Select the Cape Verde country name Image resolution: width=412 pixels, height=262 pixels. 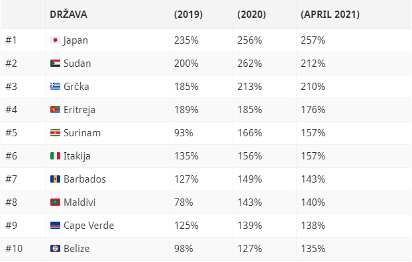coord(89,226)
